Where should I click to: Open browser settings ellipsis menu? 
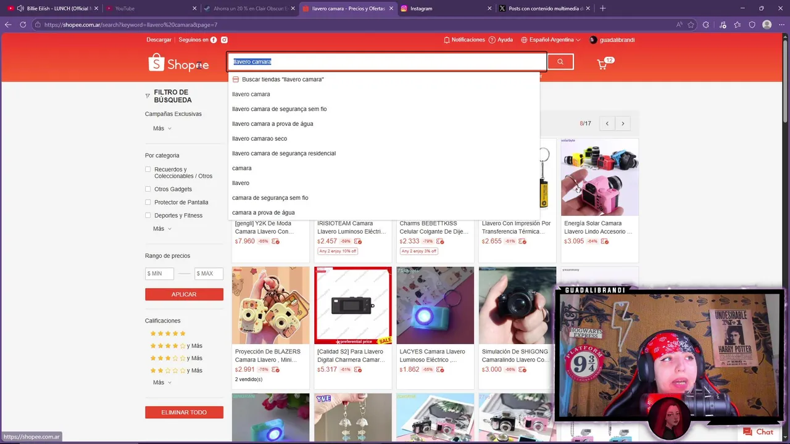tap(782, 25)
